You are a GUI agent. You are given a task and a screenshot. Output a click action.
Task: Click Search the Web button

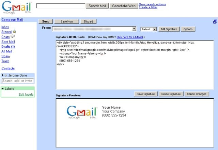point(124,6)
